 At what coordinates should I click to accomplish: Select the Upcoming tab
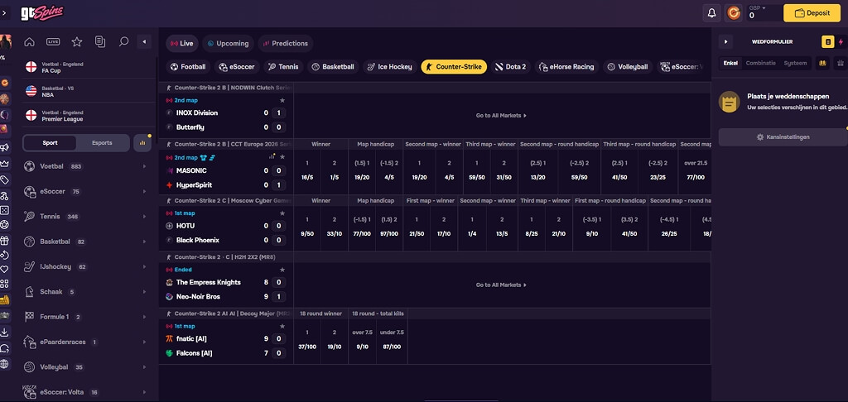[228, 43]
